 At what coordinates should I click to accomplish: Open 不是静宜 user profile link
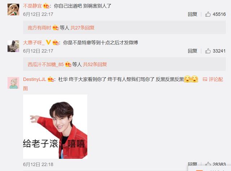[32, 6]
